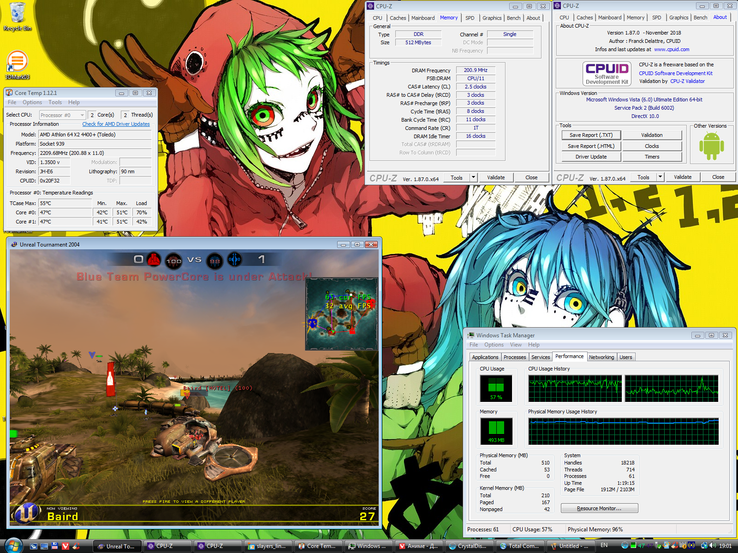Screen dimensions: 738x553
Task: Open Tools dropdown arrow in CPU-Z About window
Action: click(x=660, y=177)
